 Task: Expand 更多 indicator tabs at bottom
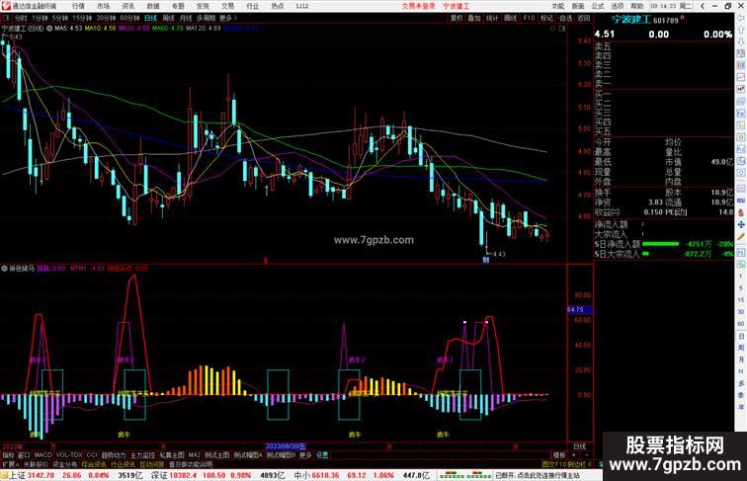tap(305, 455)
